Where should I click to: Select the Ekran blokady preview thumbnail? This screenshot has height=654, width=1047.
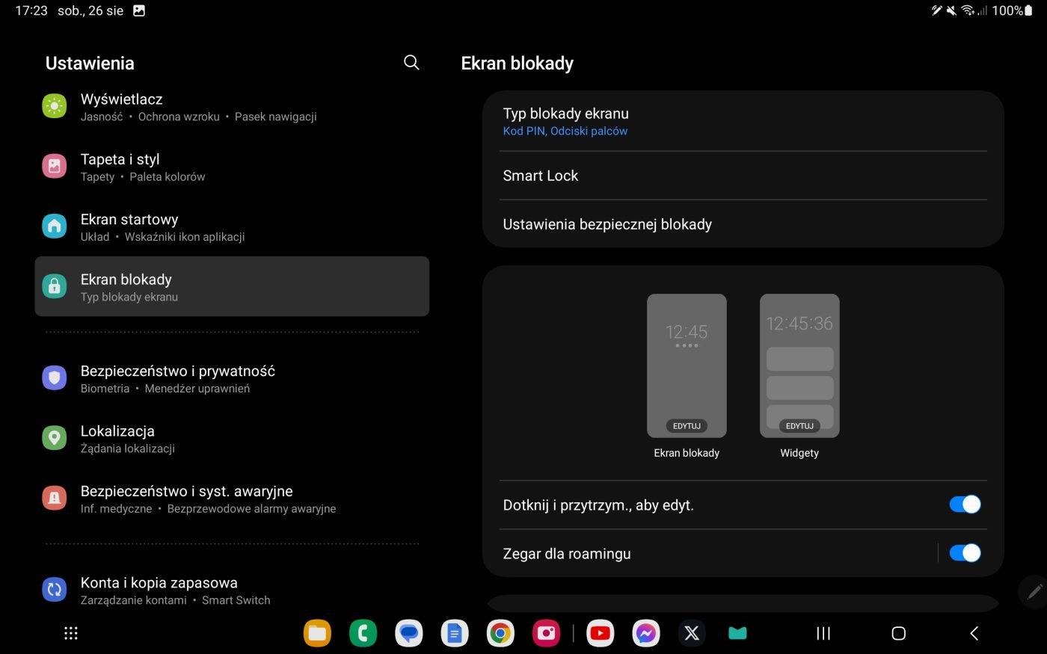tap(687, 365)
